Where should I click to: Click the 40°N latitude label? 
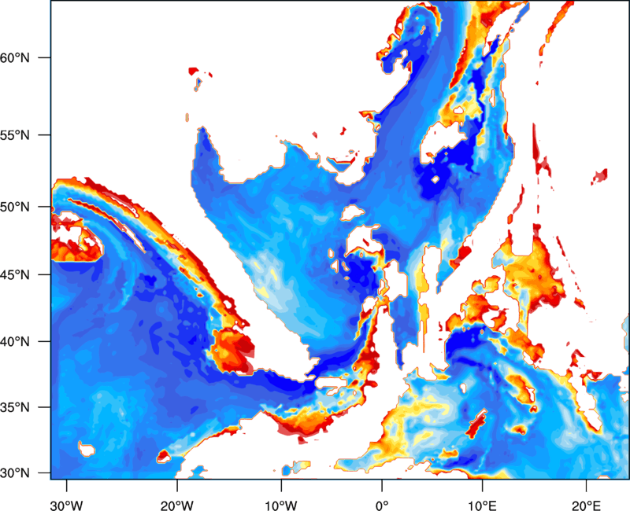(x=15, y=342)
